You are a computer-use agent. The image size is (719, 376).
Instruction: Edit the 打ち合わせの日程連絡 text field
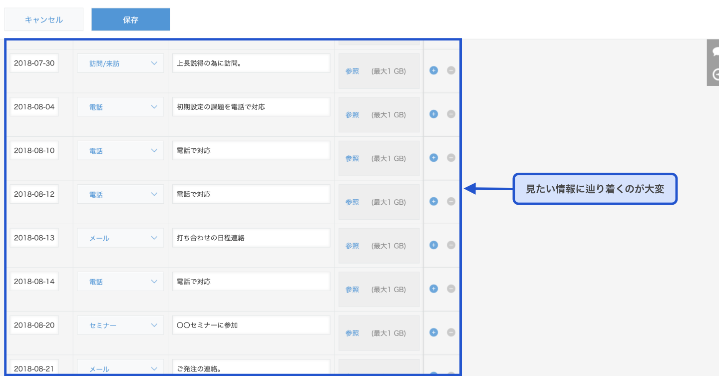pos(251,238)
